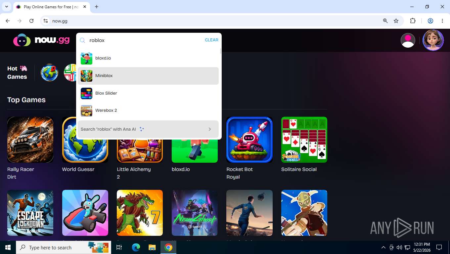The image size is (450, 254).
Task: Open the Rocket Bot Royal game thumbnail
Action: click(x=249, y=140)
